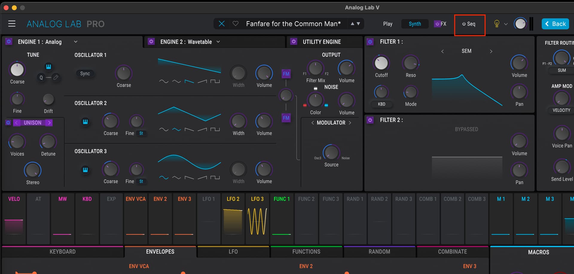The width and height of the screenshot is (574, 274).
Task: Toggle Filter 2 power button
Action: 370,120
